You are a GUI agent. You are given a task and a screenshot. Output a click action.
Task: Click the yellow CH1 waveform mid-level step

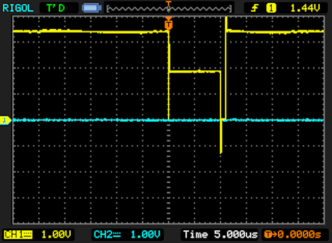(x=194, y=71)
